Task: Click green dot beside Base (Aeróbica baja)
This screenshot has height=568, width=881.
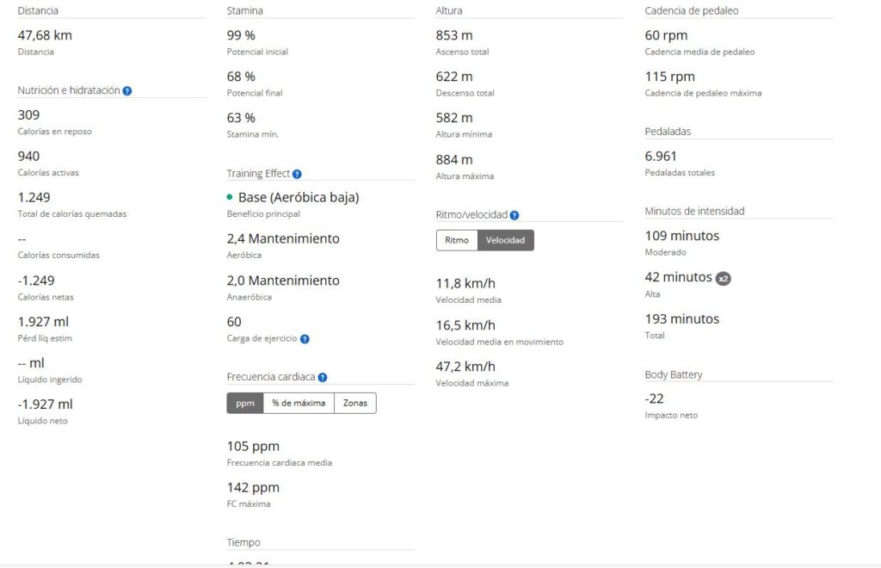Action: click(x=230, y=197)
